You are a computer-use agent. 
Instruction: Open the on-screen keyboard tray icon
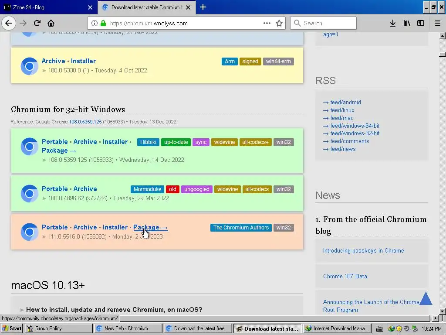pyautogui.click(x=379, y=329)
